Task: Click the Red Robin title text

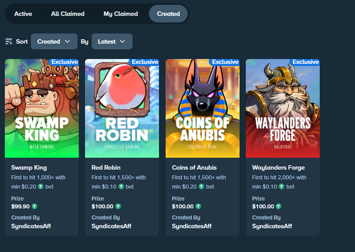Action: 106,167
